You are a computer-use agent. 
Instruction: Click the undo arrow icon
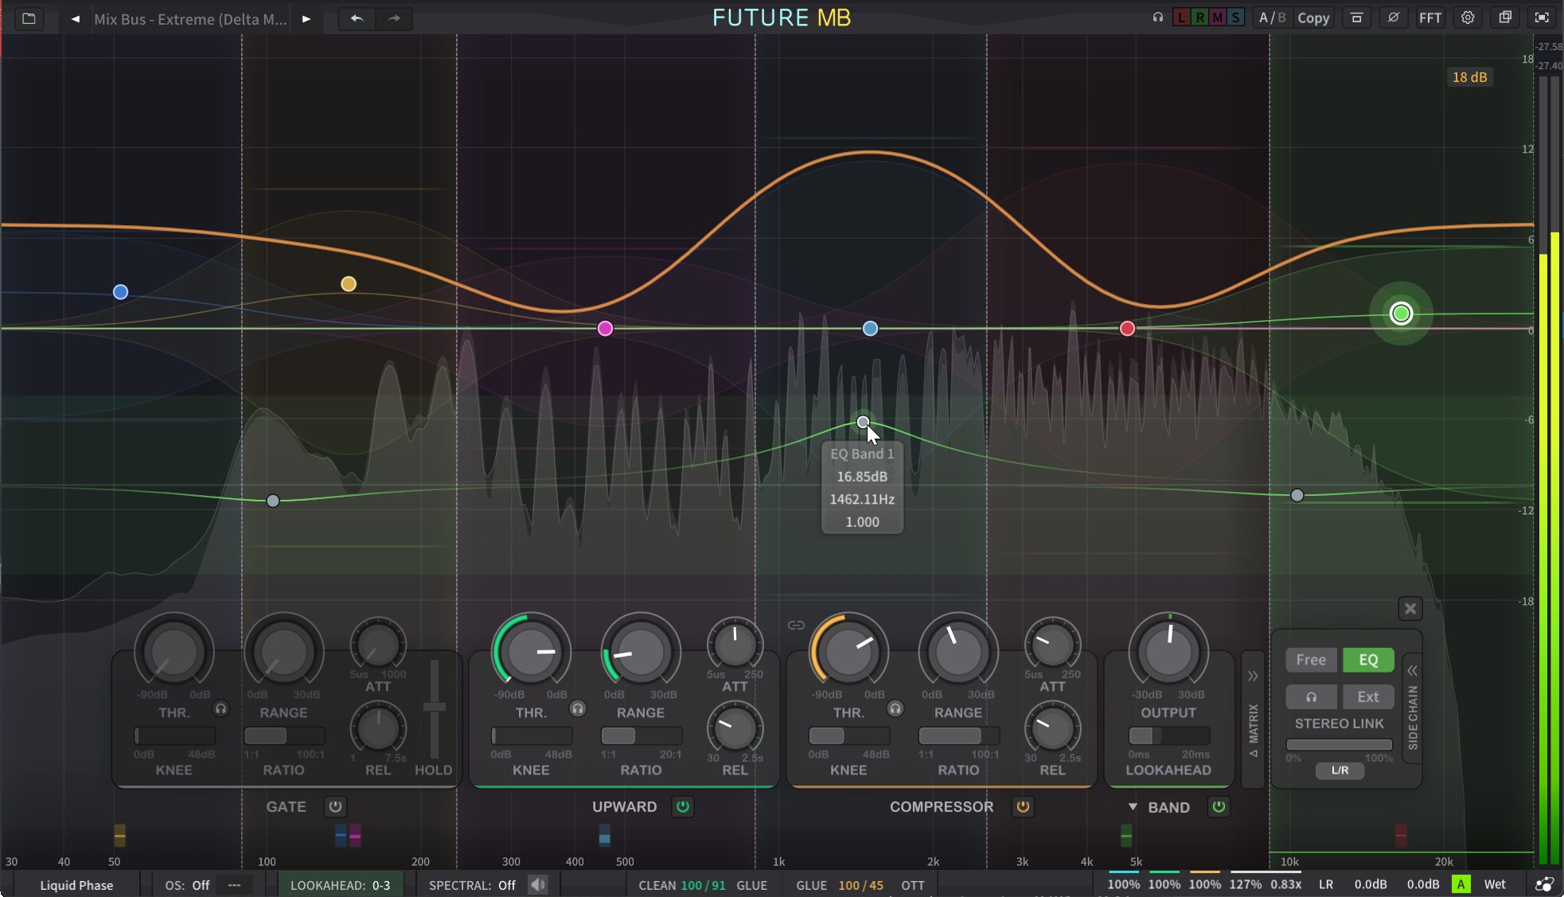[357, 18]
